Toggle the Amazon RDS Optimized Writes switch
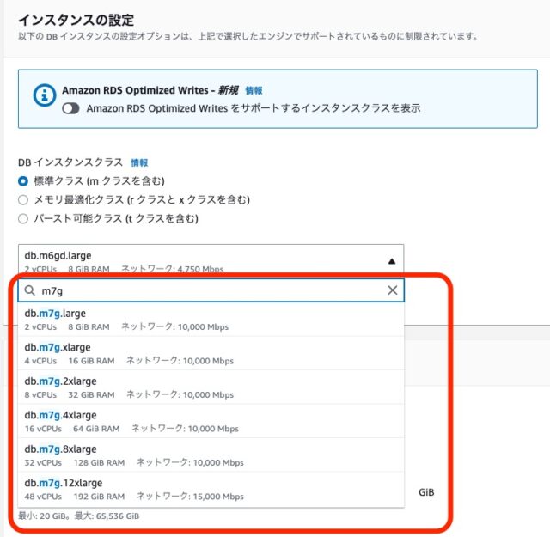Image resolution: width=550 pixels, height=537 pixels. 70,108
